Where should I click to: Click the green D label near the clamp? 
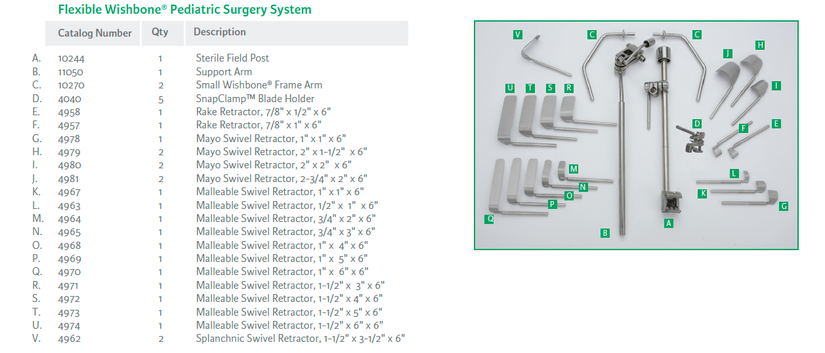pos(697,123)
